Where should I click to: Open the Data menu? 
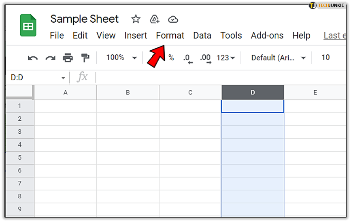click(202, 36)
